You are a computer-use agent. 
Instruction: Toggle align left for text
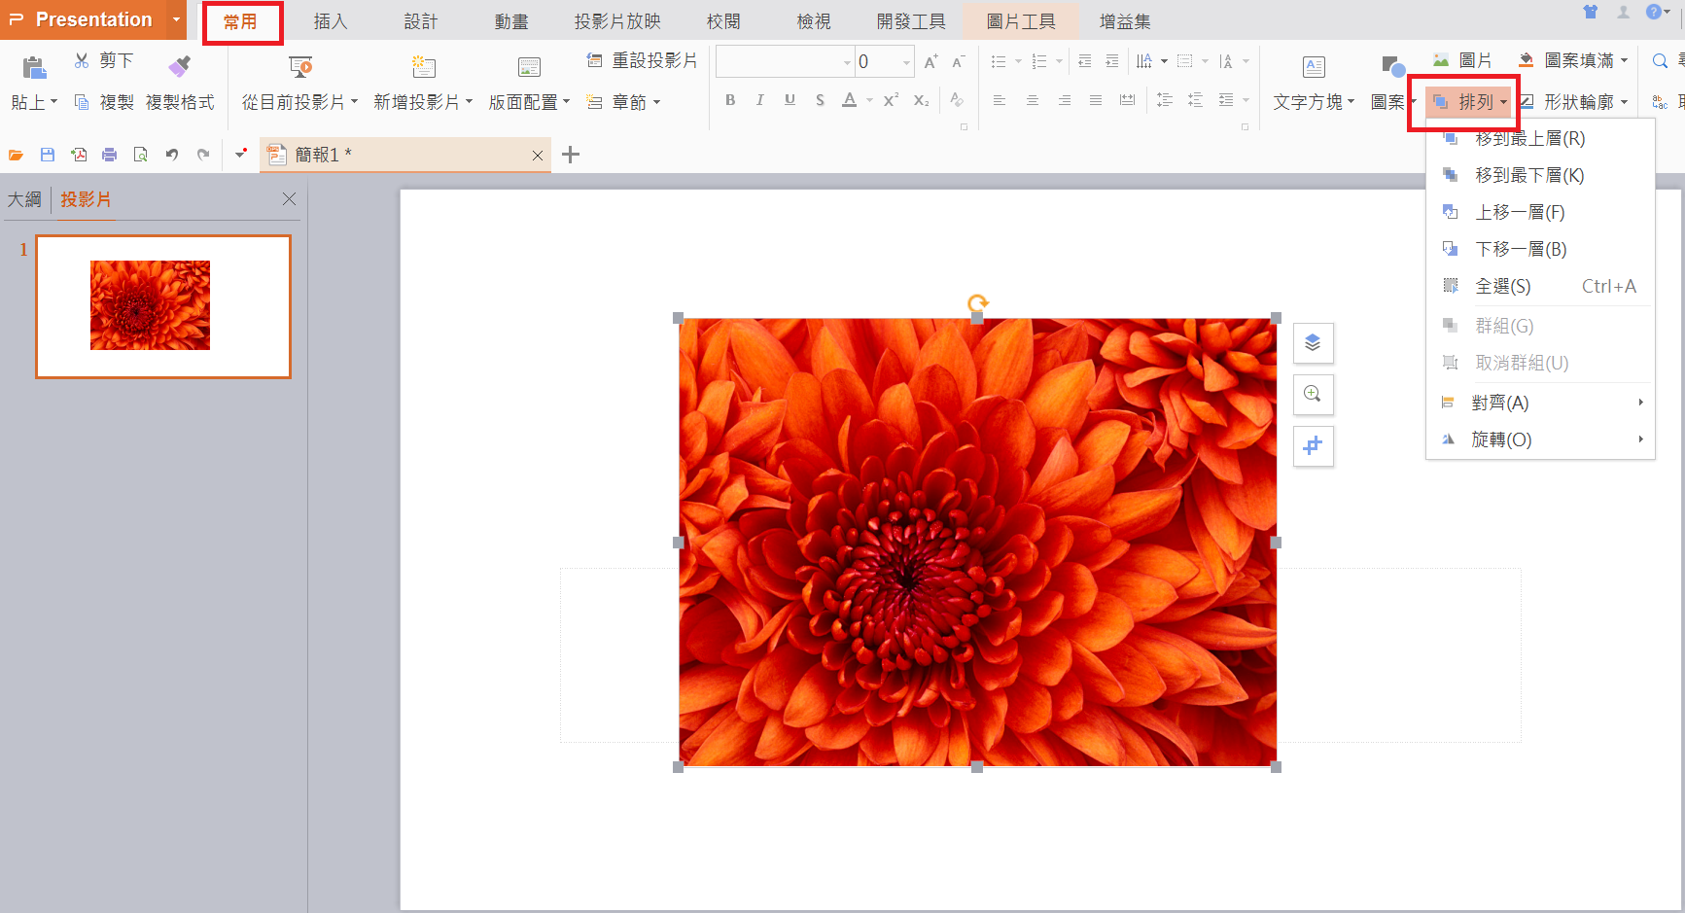[x=999, y=100]
